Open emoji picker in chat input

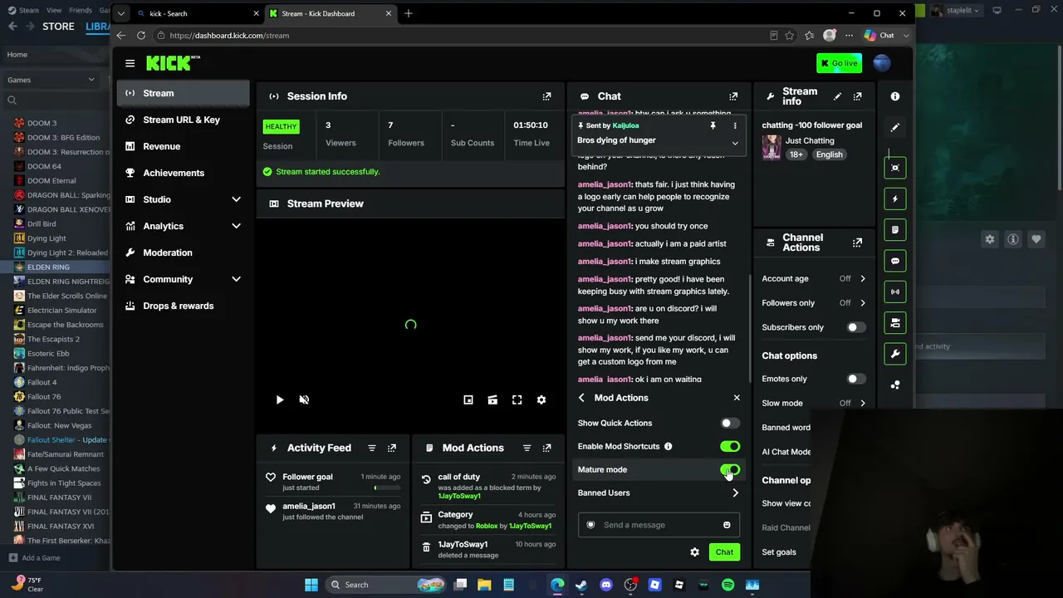click(x=727, y=525)
